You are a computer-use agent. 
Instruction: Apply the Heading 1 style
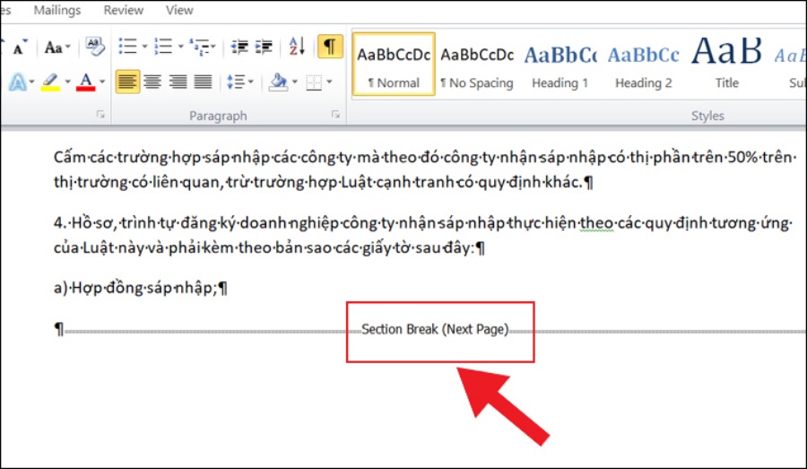pyautogui.click(x=560, y=65)
